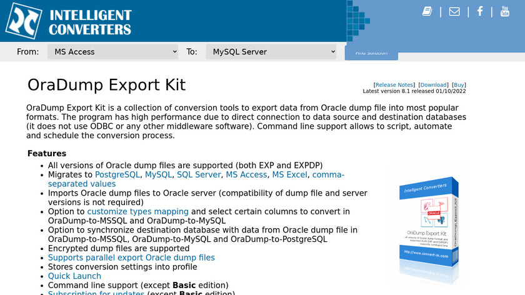Follow the PostgreSQL link
525x295 pixels.
(x=117, y=175)
